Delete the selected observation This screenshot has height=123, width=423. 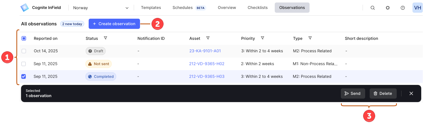point(383,93)
